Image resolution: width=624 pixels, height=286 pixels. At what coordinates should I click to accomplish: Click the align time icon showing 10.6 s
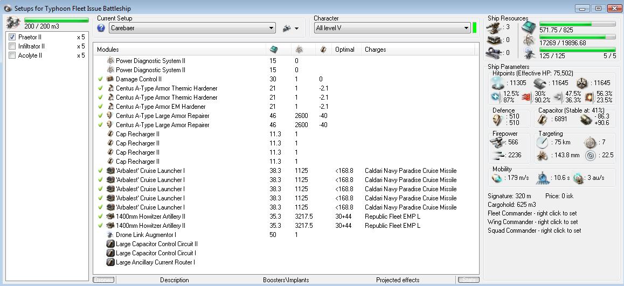click(543, 178)
